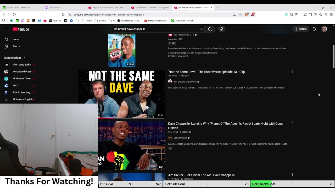Bookmark this page
Screen dimensions: 335x188
(63, 15)
